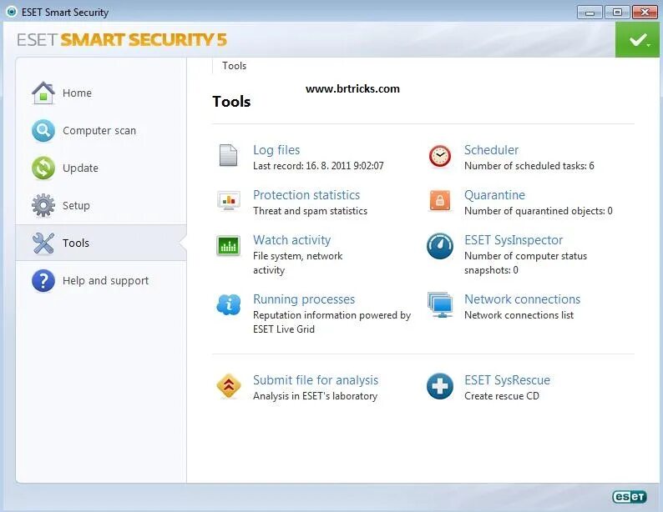Viewport: 663px width, 512px height.
Task: Click 'File system, network activity' description
Action: [x=297, y=263]
